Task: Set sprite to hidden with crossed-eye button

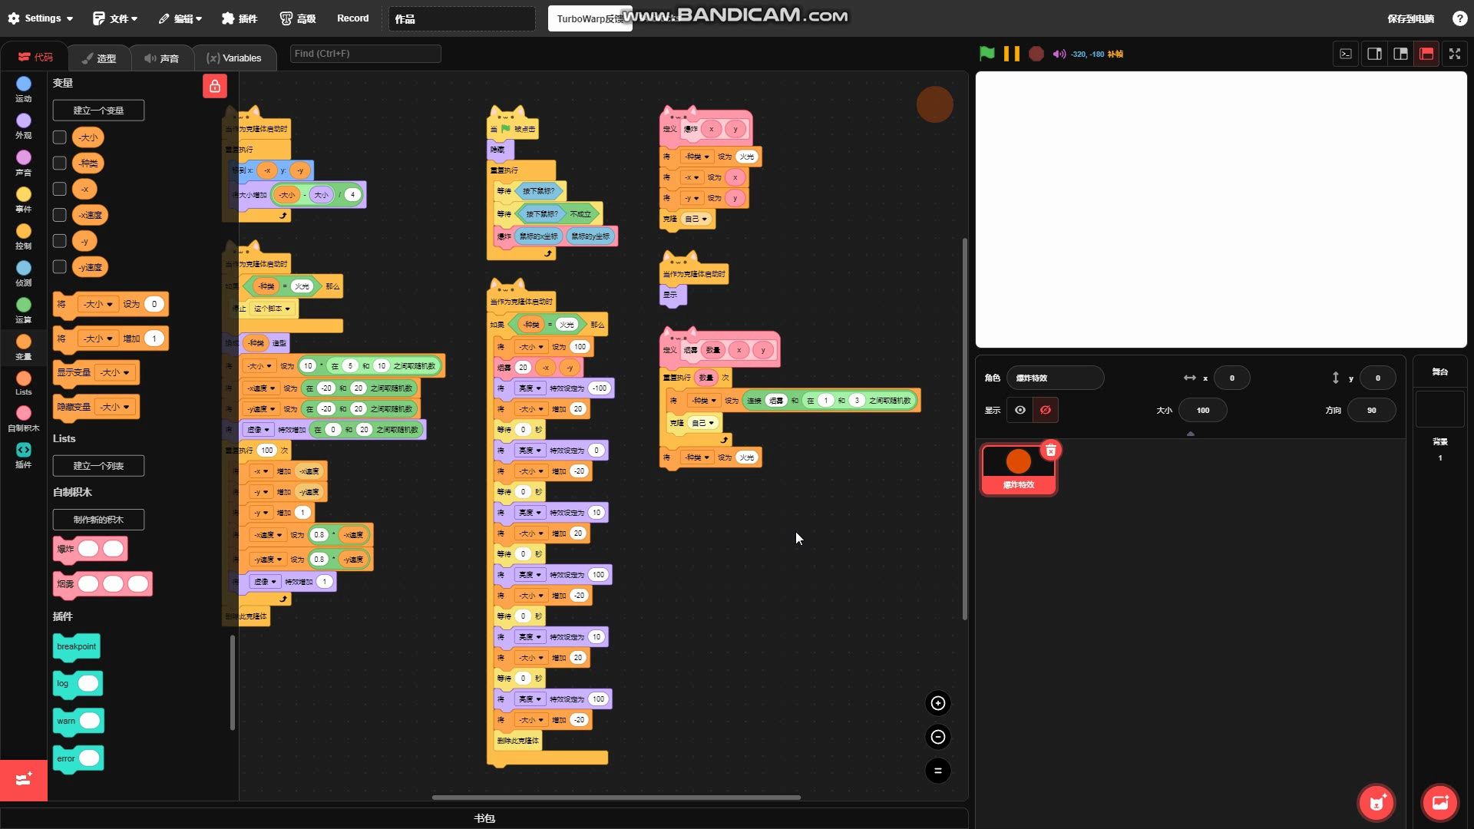Action: click(x=1045, y=410)
